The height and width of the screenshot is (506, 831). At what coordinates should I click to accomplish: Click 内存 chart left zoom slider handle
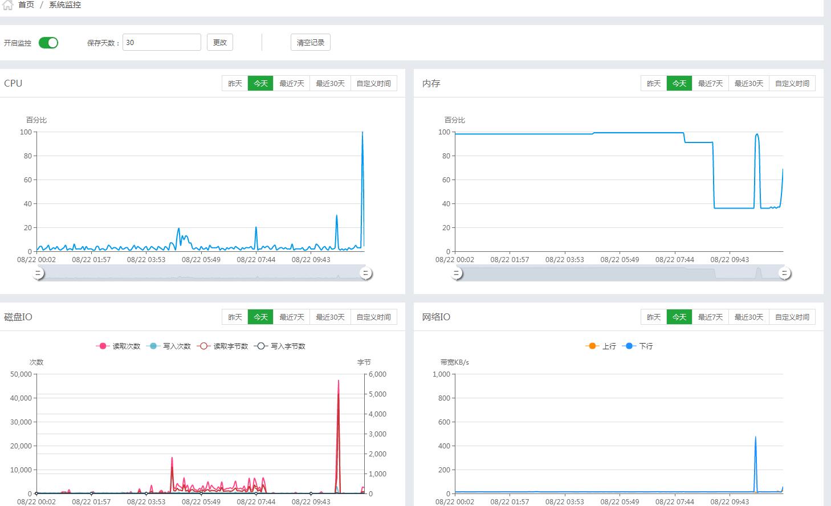(457, 274)
